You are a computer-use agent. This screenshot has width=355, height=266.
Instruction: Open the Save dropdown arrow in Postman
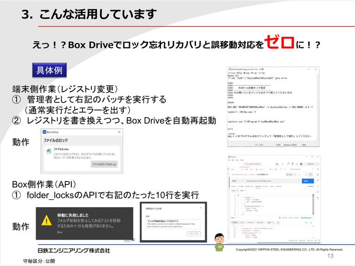click(295, 174)
